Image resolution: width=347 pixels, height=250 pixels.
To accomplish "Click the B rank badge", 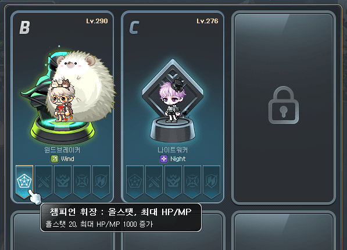I will (24, 27).
